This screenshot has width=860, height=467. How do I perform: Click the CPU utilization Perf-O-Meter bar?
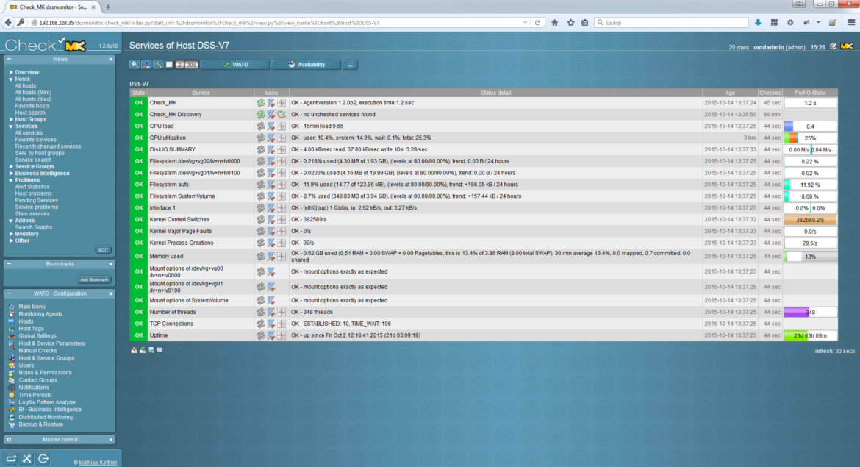[x=811, y=137]
